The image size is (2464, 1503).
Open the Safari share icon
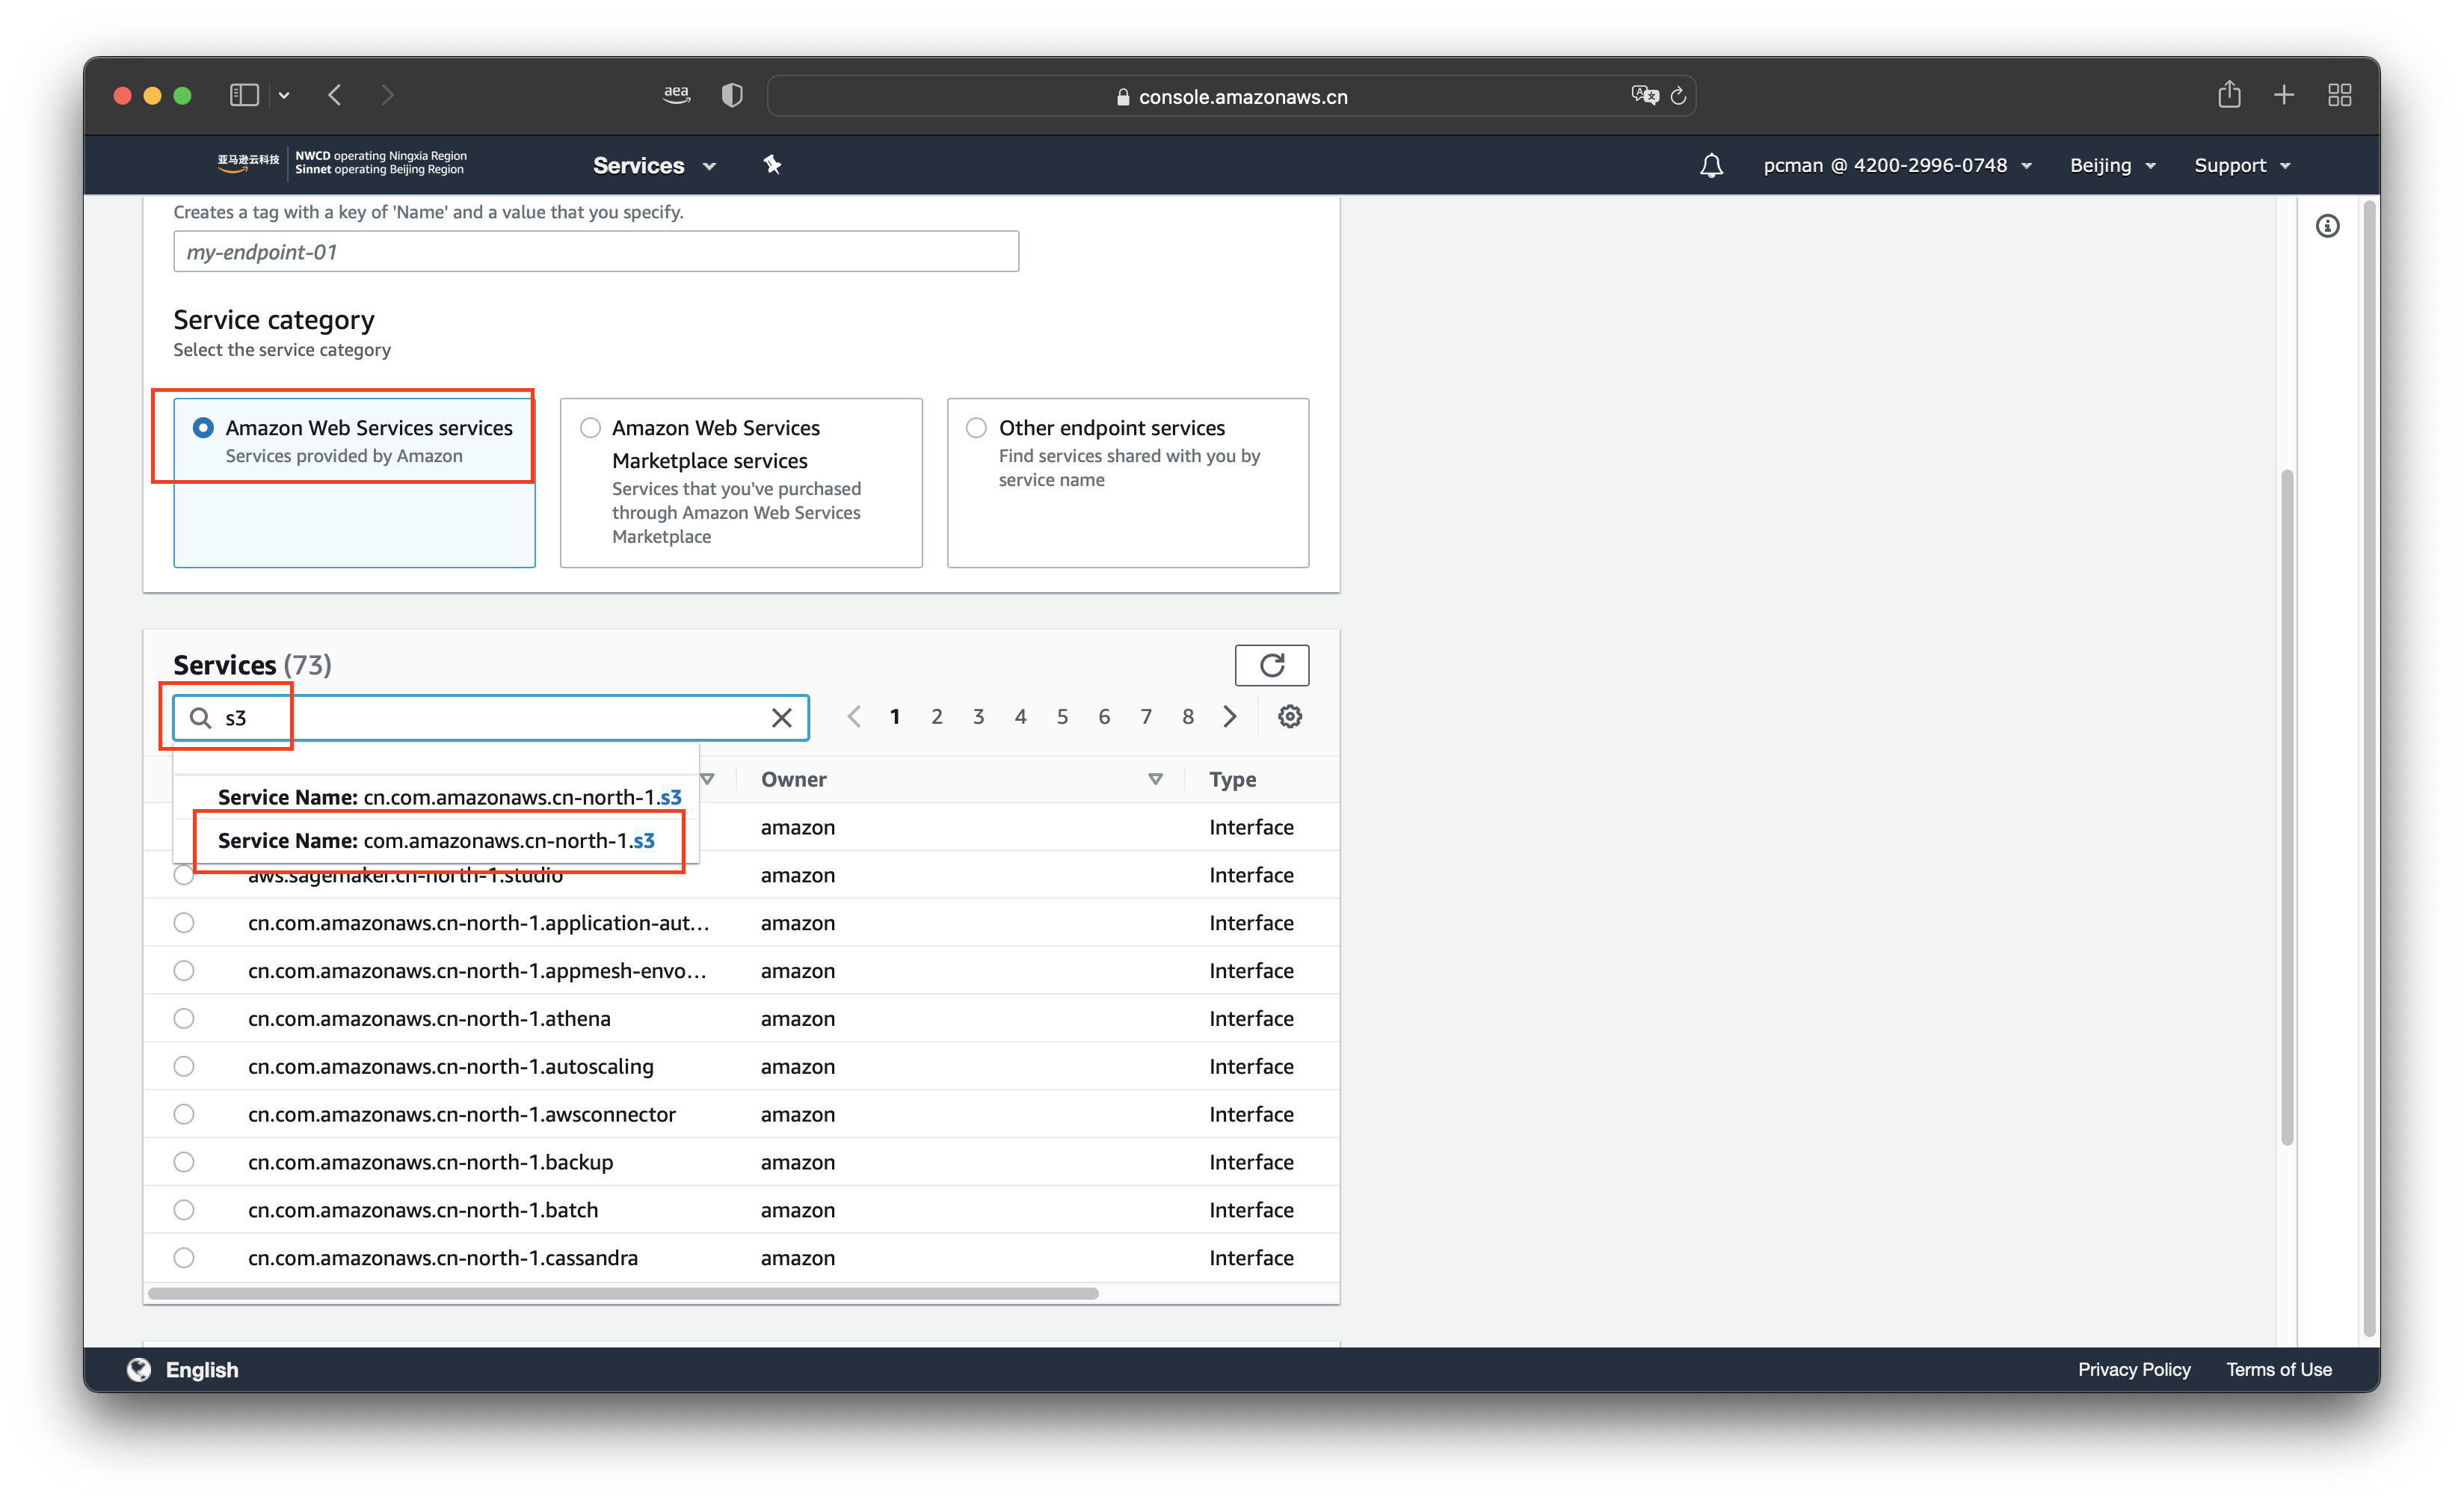point(2229,95)
